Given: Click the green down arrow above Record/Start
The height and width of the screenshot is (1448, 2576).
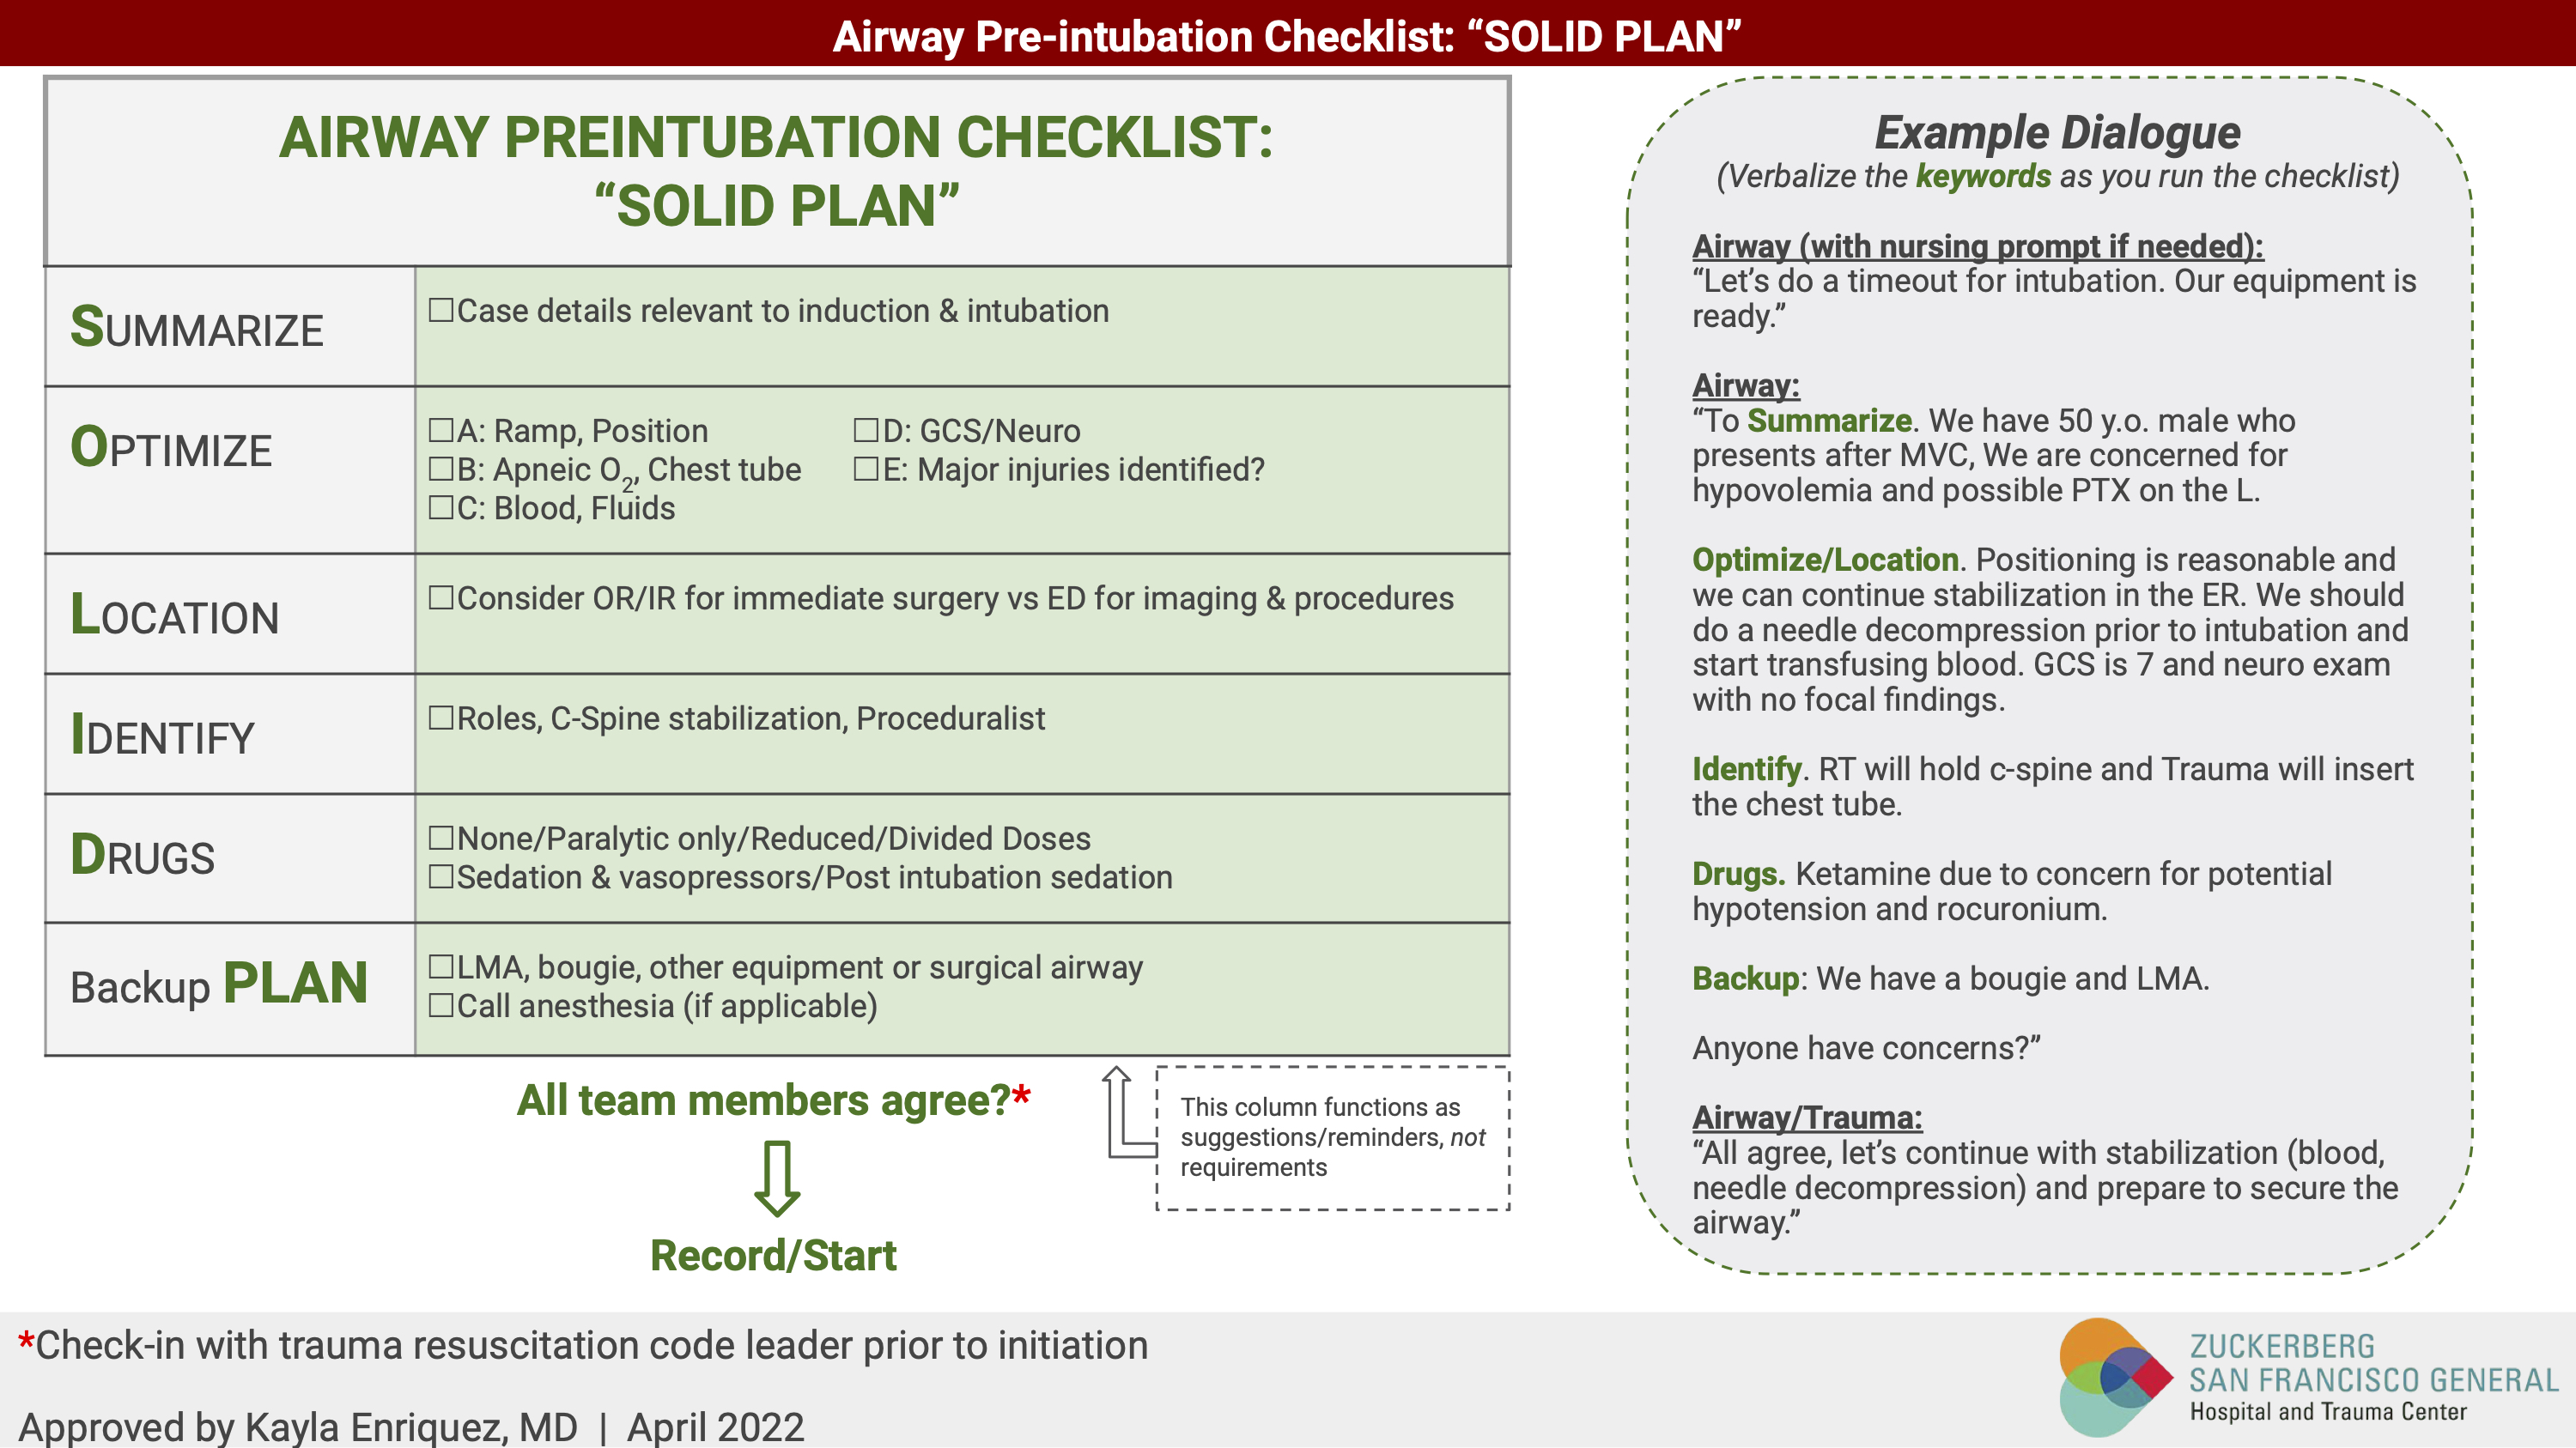Looking at the screenshot, I should tap(777, 1177).
